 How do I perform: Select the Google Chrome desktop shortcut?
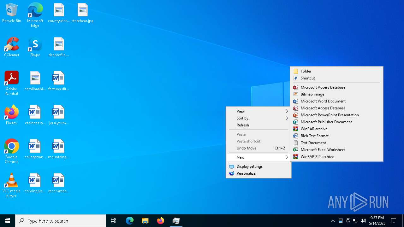[x=12, y=151]
